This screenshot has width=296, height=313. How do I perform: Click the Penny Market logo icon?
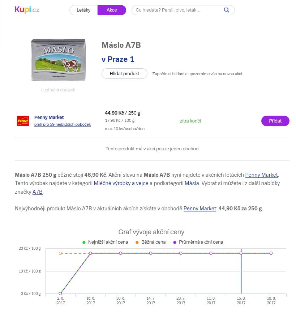point(23,121)
